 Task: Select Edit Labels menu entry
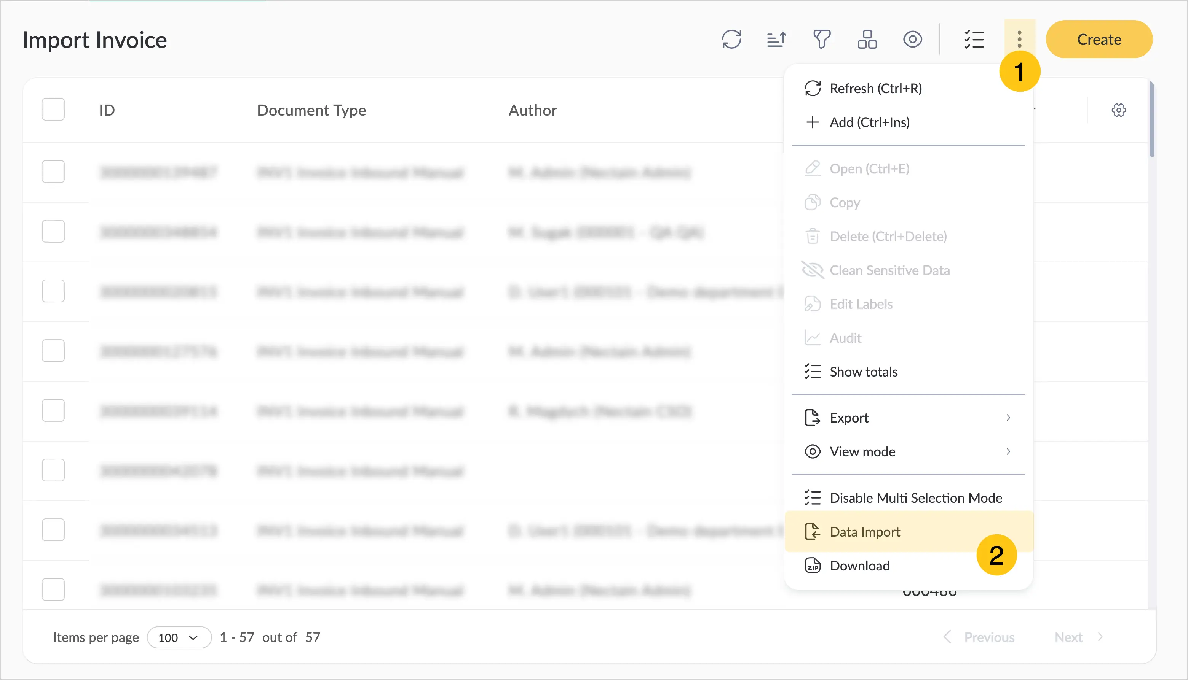[908, 304]
